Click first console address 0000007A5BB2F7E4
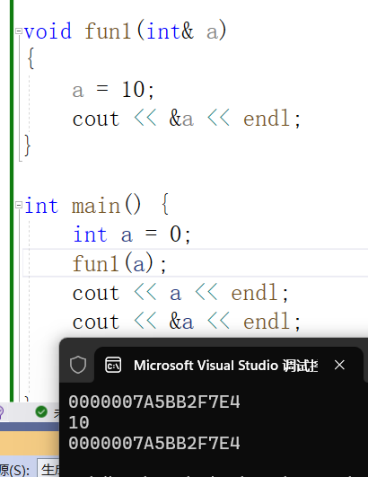The height and width of the screenshot is (477, 368). (x=154, y=402)
